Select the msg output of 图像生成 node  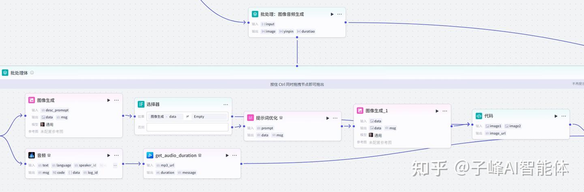click(x=62, y=117)
